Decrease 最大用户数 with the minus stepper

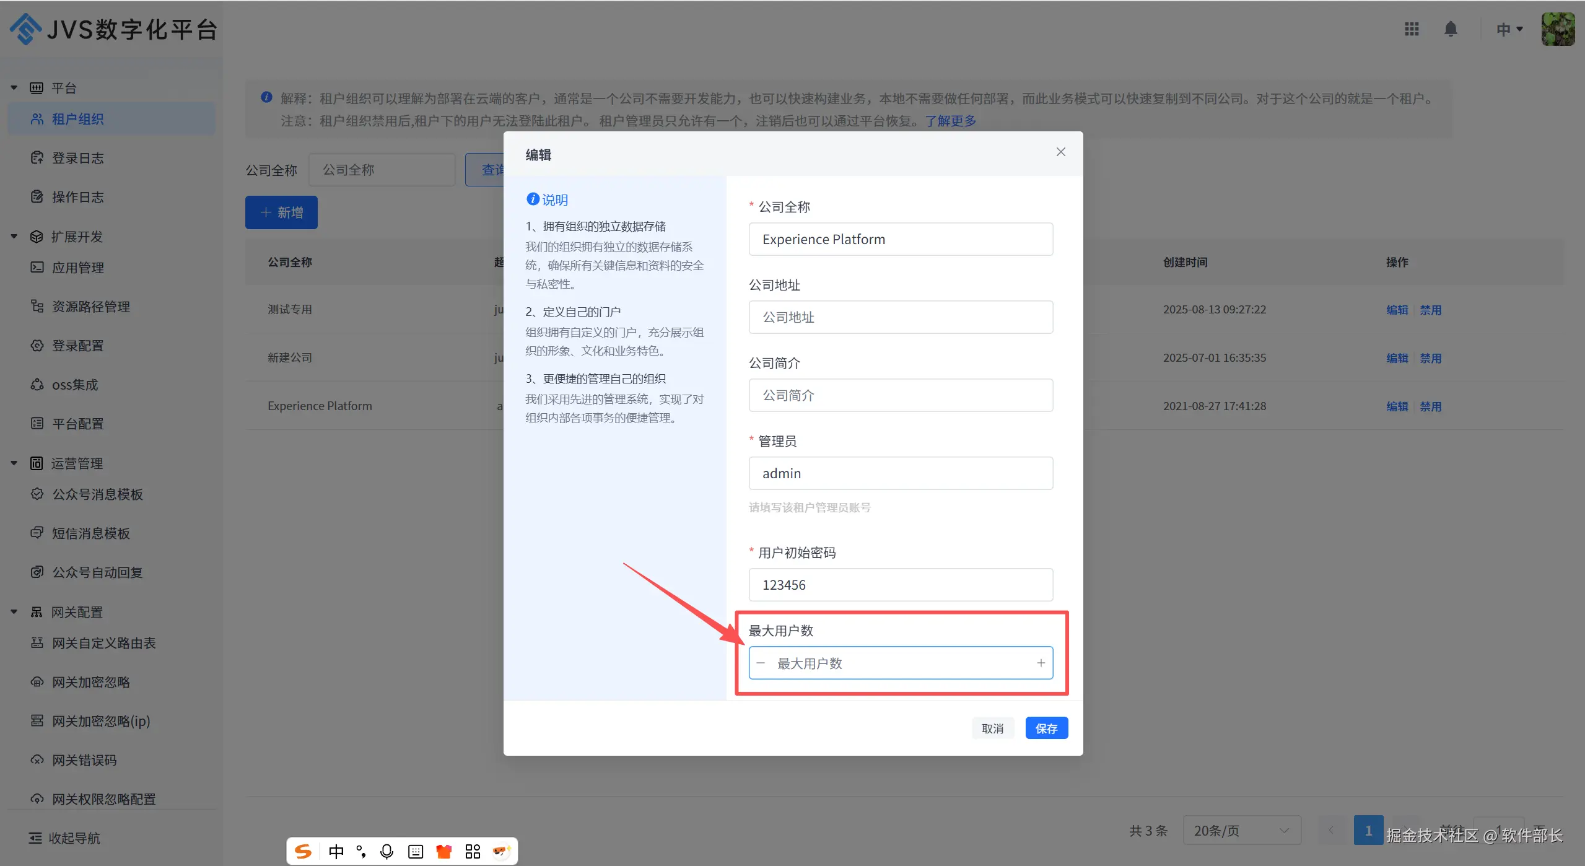tap(761, 663)
